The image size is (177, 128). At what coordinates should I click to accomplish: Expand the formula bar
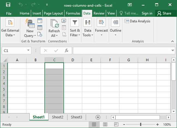173,50
